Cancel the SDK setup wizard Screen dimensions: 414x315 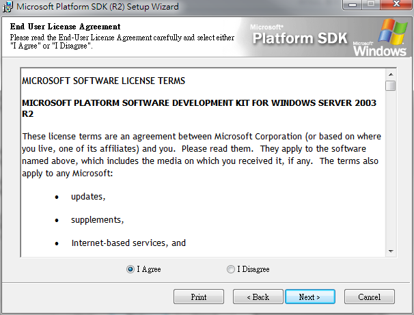coord(370,297)
